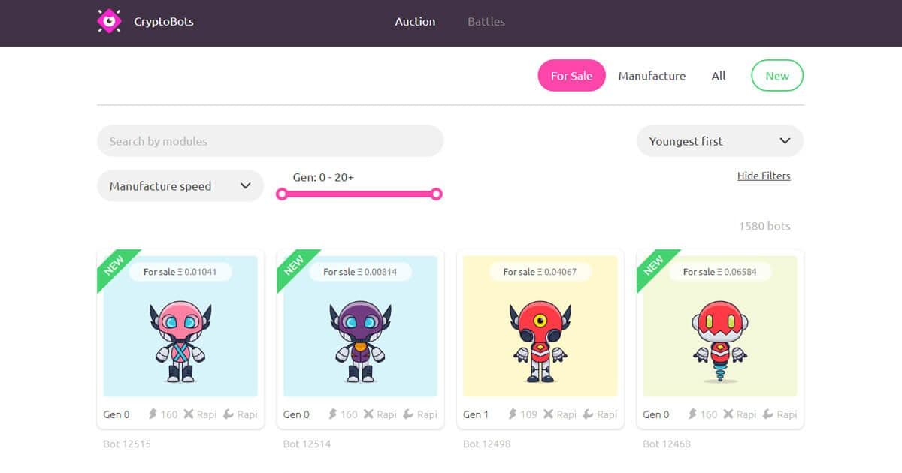The width and height of the screenshot is (902, 473).
Task: Go to the Auction tab
Action: coord(415,22)
